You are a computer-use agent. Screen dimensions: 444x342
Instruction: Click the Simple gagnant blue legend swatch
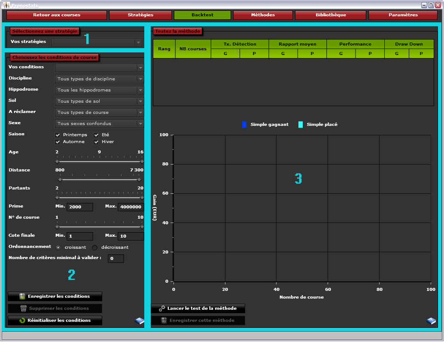(244, 125)
